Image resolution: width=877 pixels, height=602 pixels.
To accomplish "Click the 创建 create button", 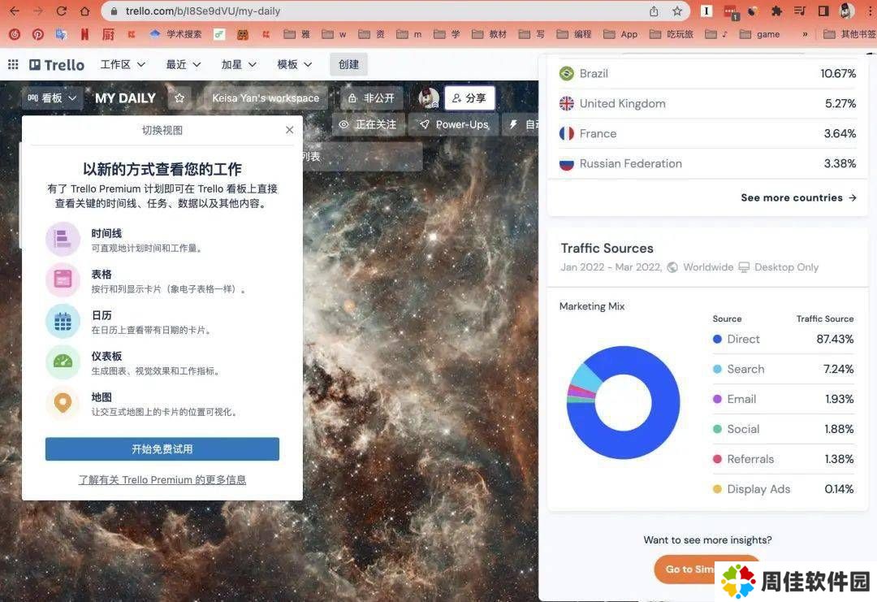I will click(348, 64).
